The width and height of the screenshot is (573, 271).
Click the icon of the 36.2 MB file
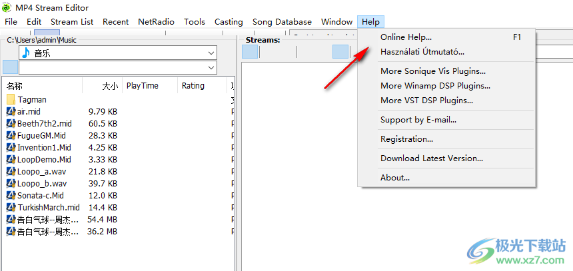click(x=11, y=232)
